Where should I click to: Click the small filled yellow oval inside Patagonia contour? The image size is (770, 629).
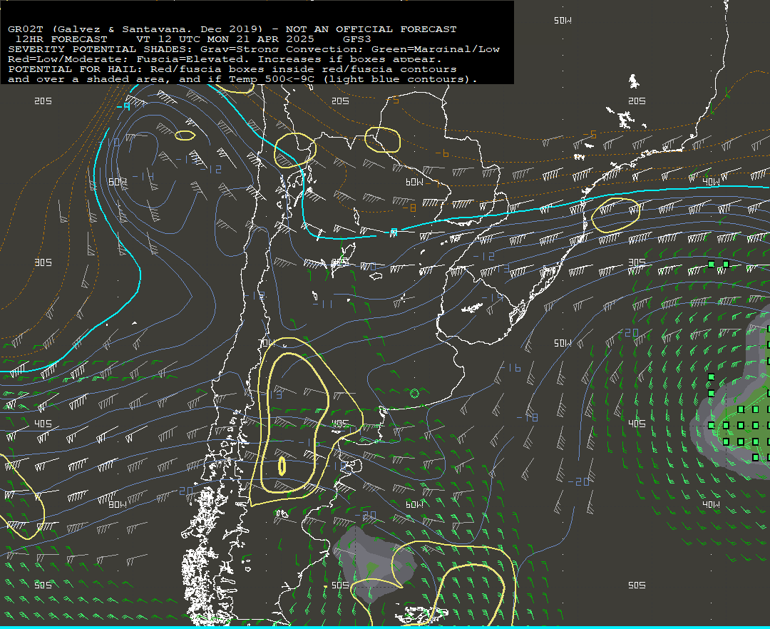pyautogui.click(x=282, y=466)
